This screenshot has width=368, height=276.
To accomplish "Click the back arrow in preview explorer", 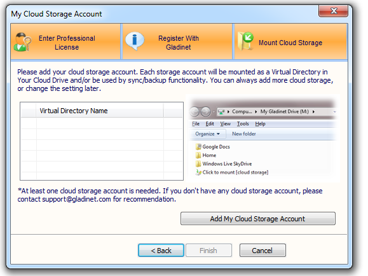I will 194,111.
